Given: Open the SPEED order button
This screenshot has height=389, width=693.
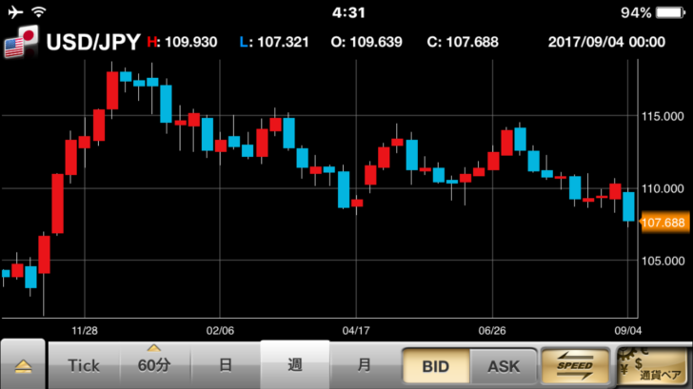Looking at the screenshot, I should click(x=573, y=365).
